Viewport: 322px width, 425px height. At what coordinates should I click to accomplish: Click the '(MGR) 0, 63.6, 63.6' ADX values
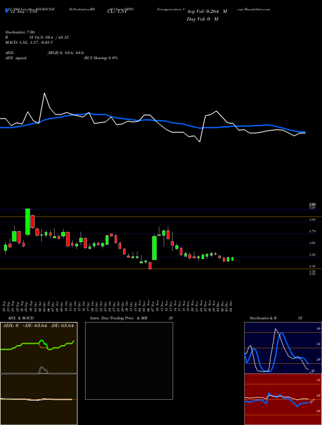click(66, 53)
